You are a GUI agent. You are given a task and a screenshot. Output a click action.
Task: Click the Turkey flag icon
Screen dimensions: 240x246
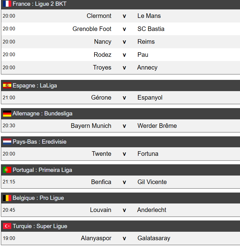click(x=7, y=226)
